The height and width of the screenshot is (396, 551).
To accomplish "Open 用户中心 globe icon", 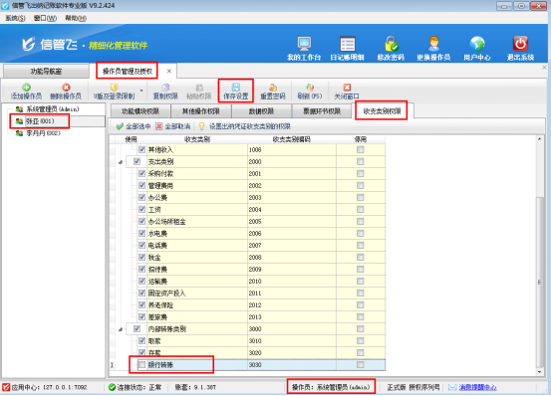I will coord(477,44).
